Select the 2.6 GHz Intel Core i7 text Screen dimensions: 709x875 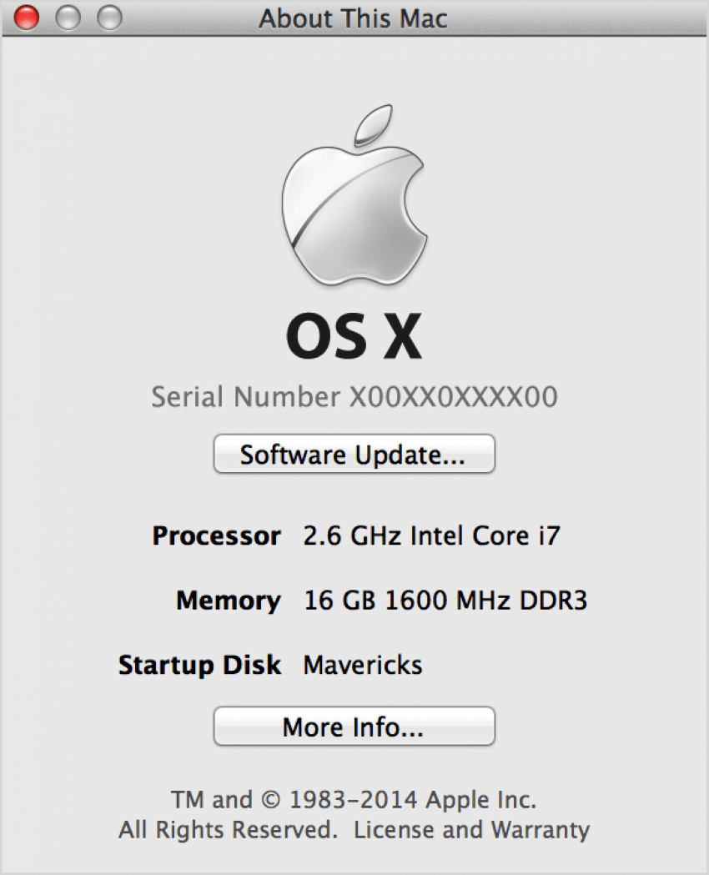(x=431, y=536)
